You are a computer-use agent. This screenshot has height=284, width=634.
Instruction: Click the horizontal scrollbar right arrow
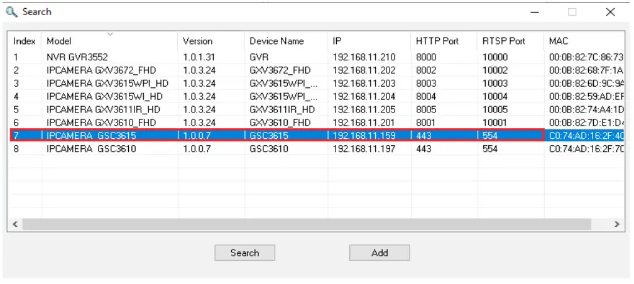click(616, 224)
